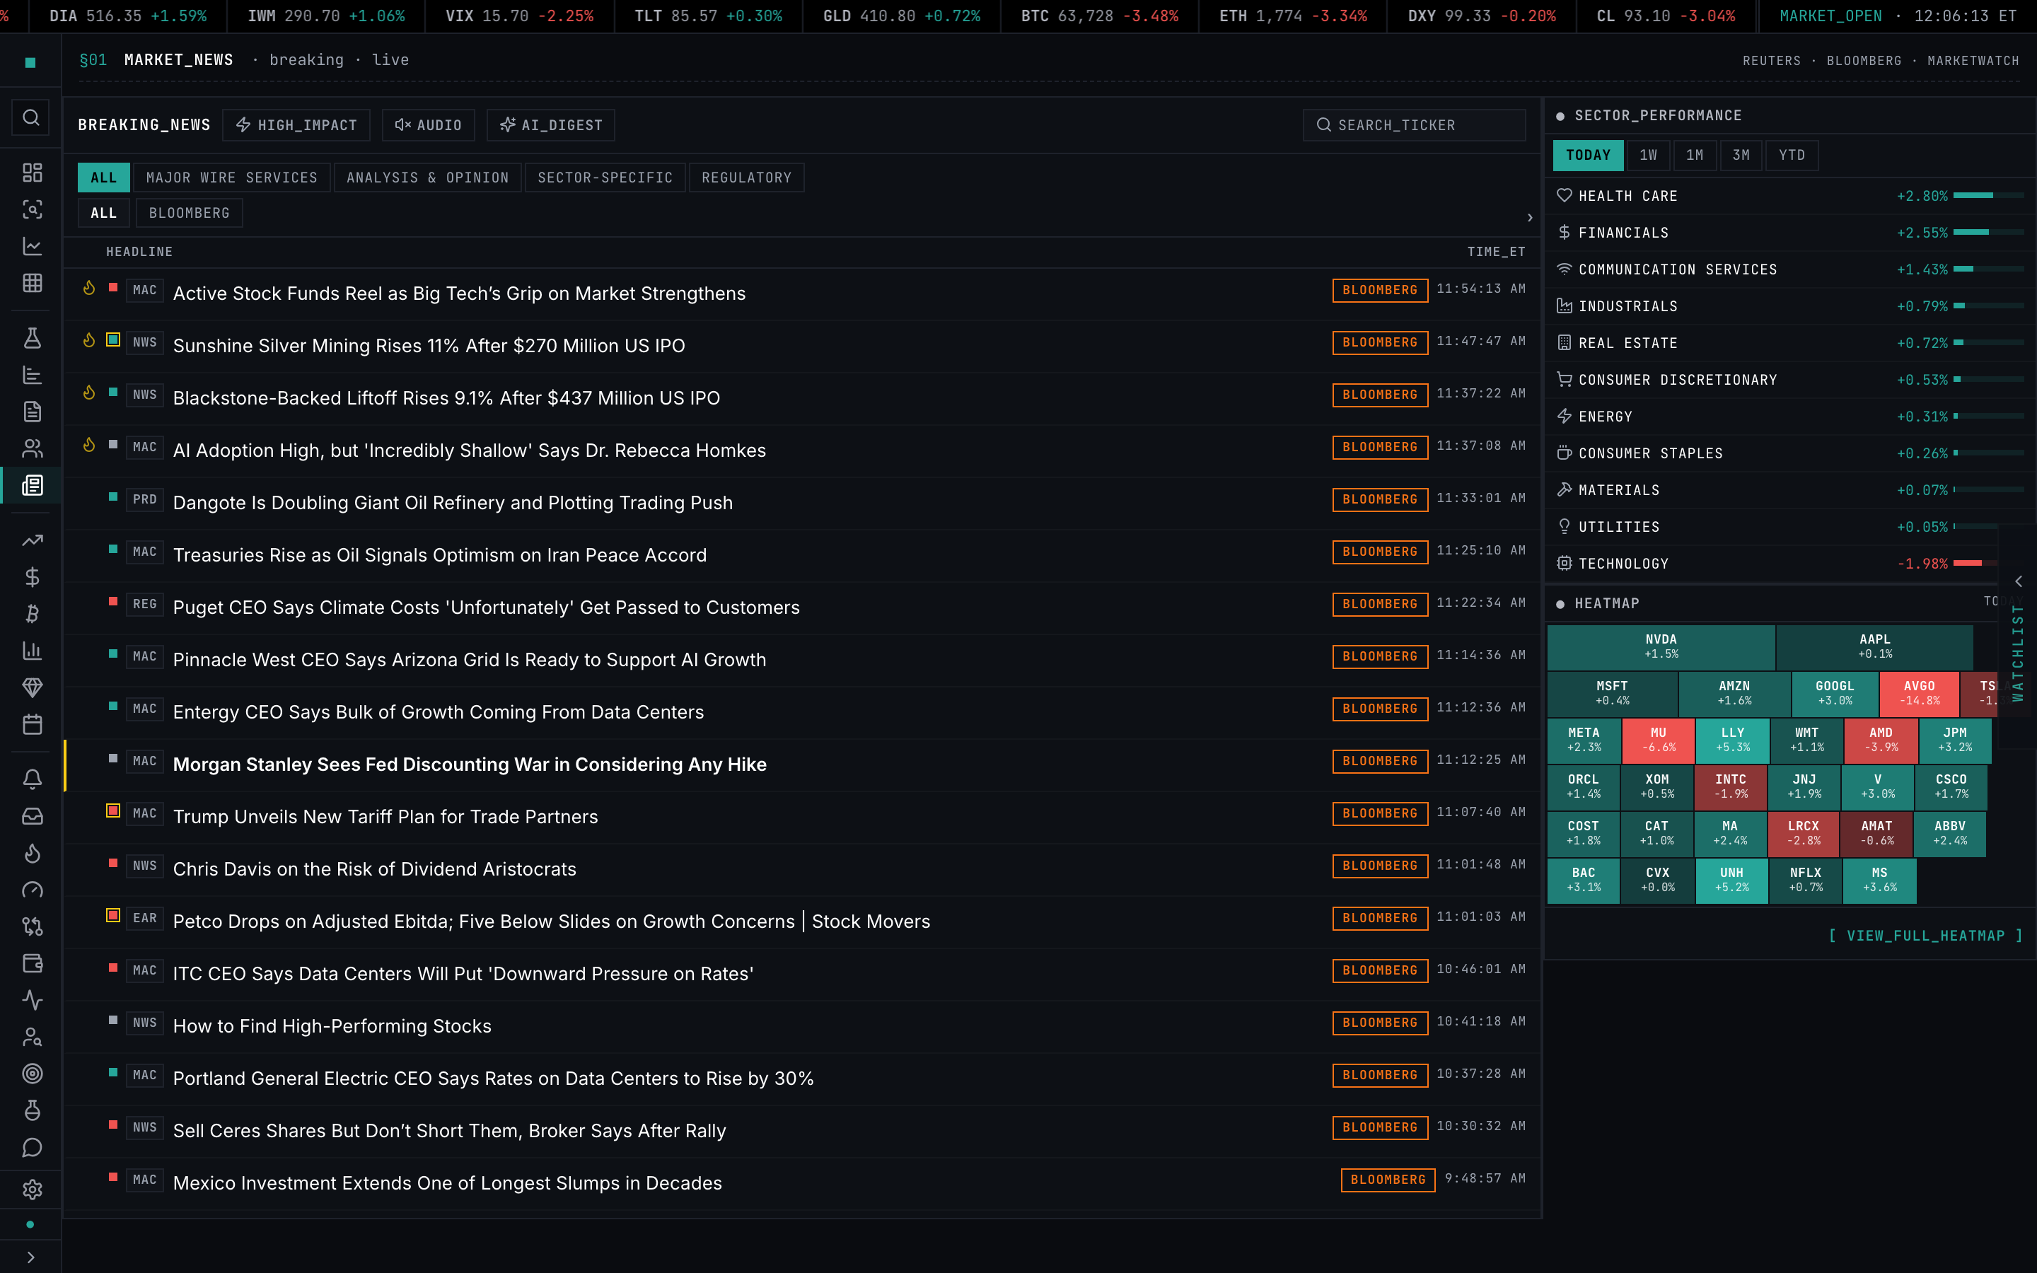2037x1273 pixels.
Task: Click Bloomberg badge on Dangote refinery row
Action: click(x=1380, y=499)
